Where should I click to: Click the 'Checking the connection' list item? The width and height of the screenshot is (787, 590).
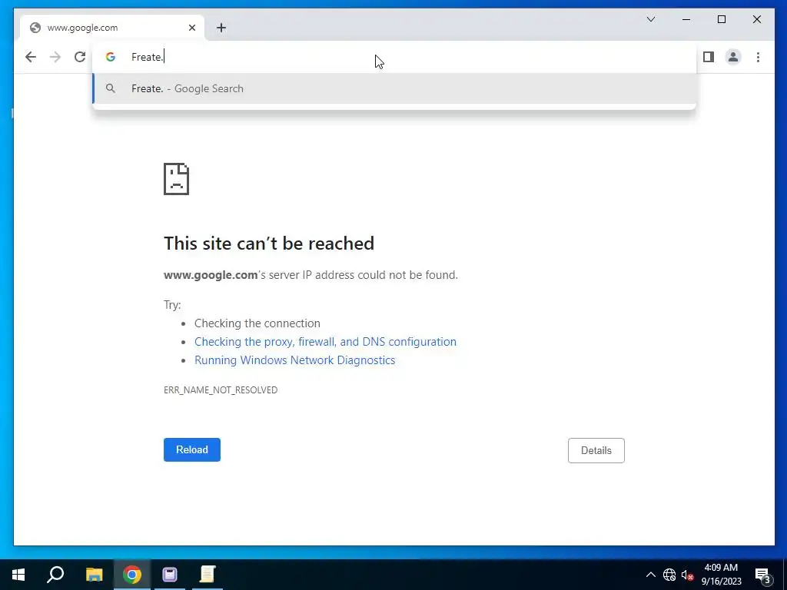tap(257, 323)
